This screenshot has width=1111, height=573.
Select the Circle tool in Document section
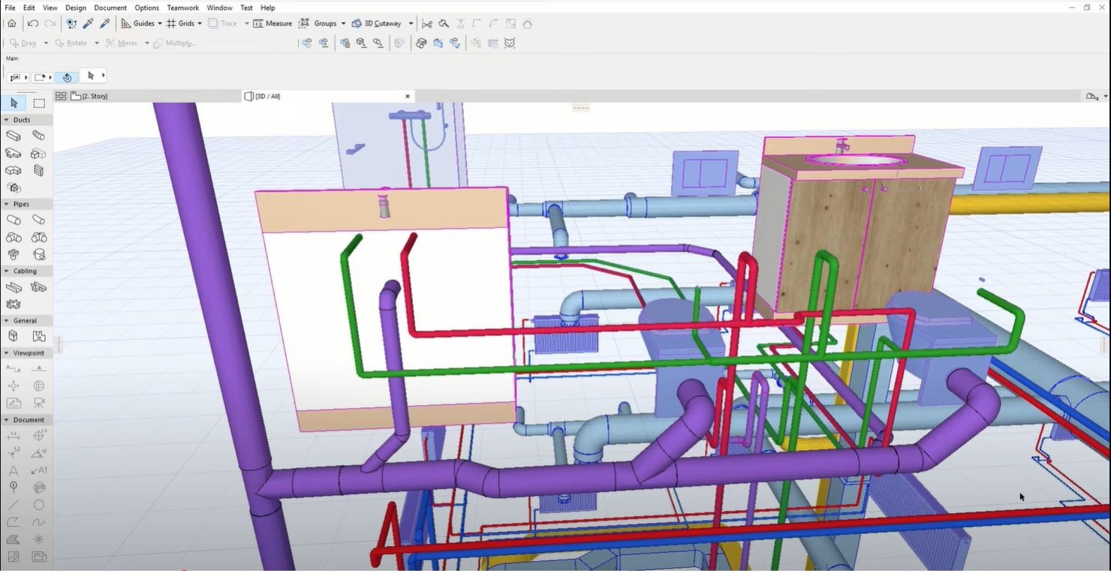click(x=38, y=505)
